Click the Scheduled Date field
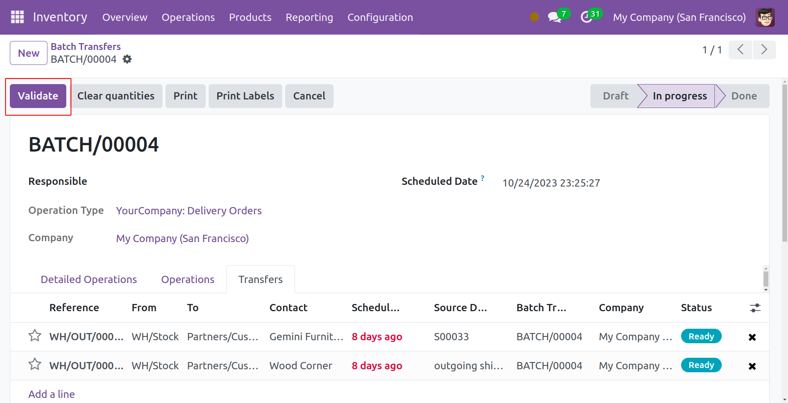788x403 pixels. point(551,183)
